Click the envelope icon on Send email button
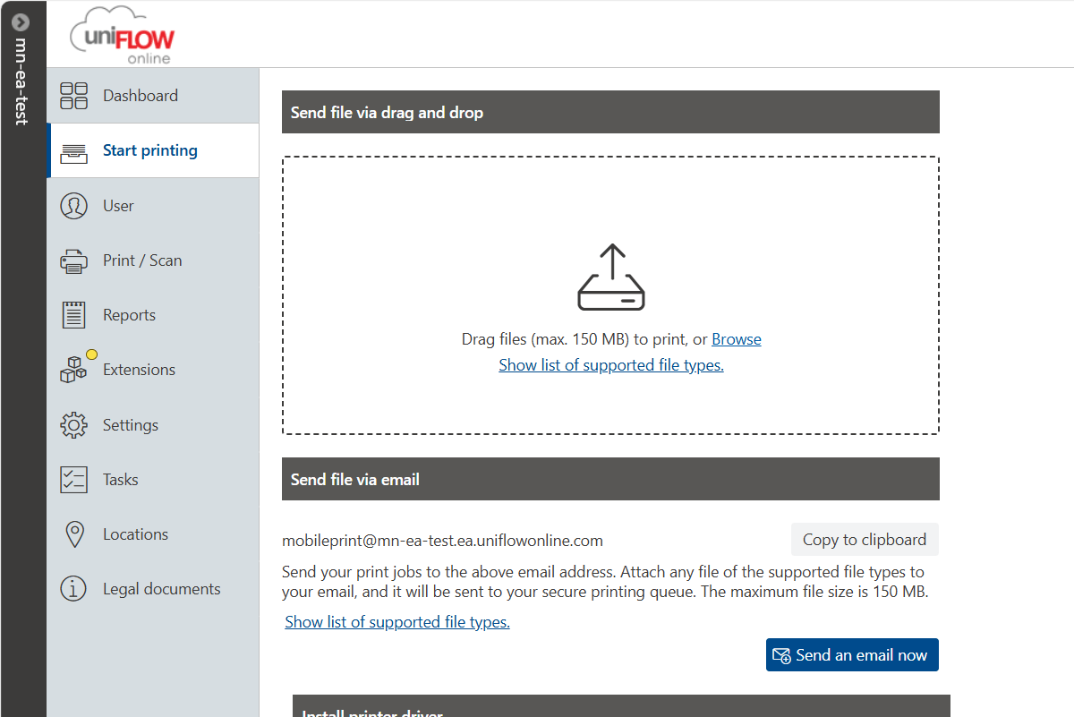 (782, 656)
